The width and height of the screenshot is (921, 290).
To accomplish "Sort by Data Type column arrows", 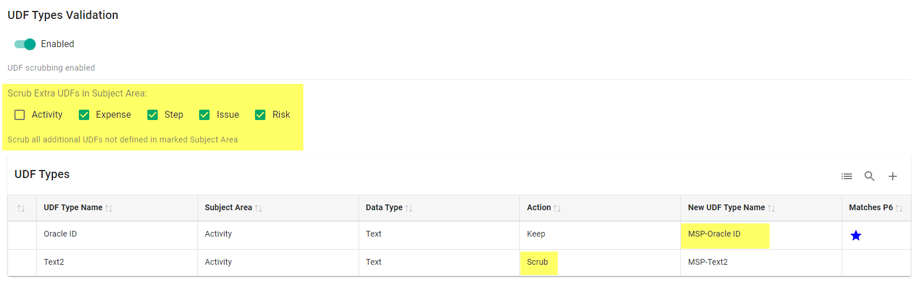I will point(409,208).
